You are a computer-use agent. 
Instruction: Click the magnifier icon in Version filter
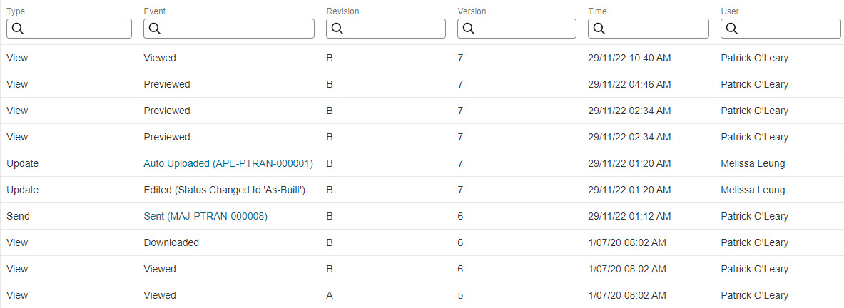tap(468, 29)
